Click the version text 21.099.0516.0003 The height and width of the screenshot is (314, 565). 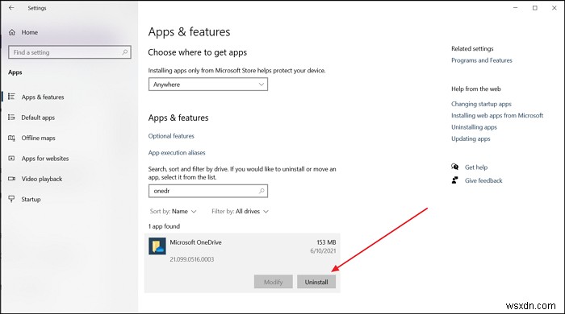[x=192, y=259]
